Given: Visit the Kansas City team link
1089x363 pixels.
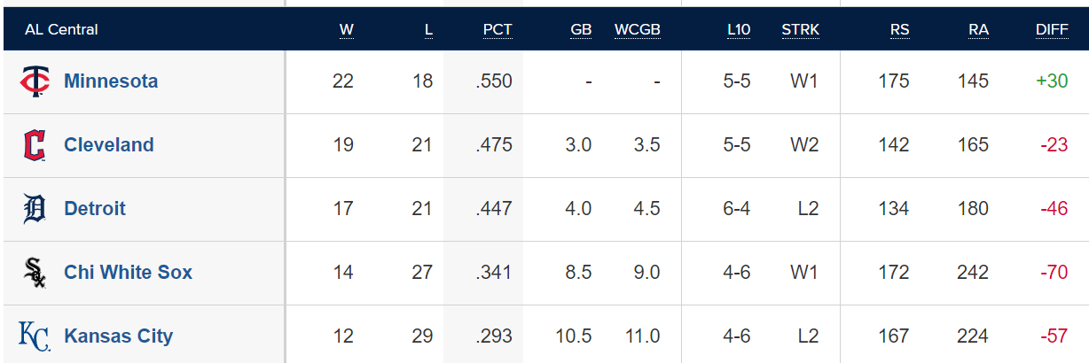Looking at the screenshot, I should [x=119, y=336].
